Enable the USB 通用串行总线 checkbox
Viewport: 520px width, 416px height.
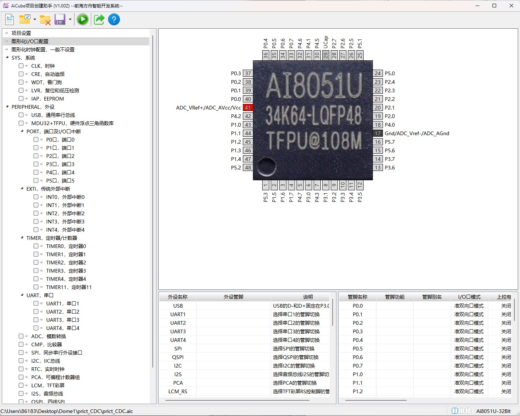point(21,115)
